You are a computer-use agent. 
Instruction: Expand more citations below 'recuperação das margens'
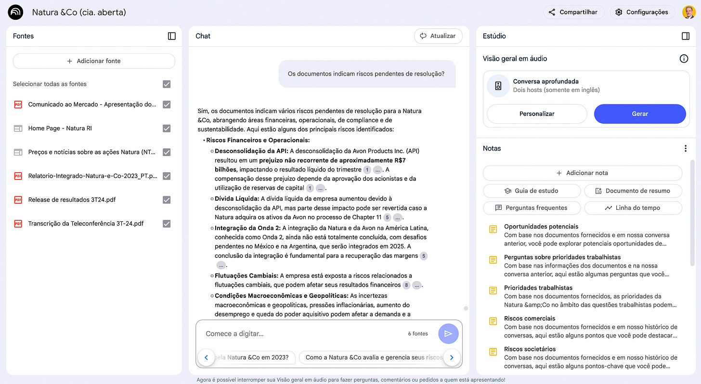point(221,265)
